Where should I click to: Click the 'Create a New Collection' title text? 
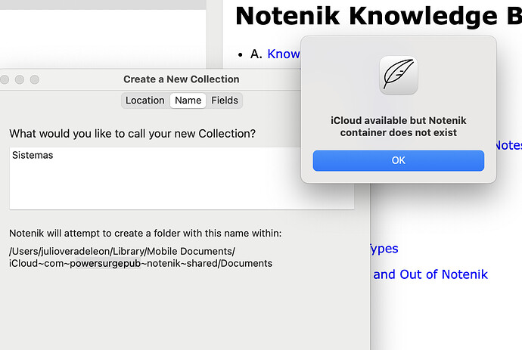click(x=182, y=79)
